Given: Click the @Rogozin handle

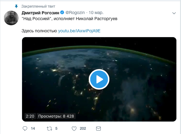Looking at the screenshot, I should click(x=75, y=12).
